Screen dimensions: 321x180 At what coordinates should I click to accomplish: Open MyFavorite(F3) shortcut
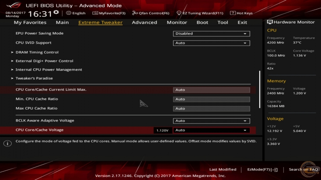(x=112, y=13)
